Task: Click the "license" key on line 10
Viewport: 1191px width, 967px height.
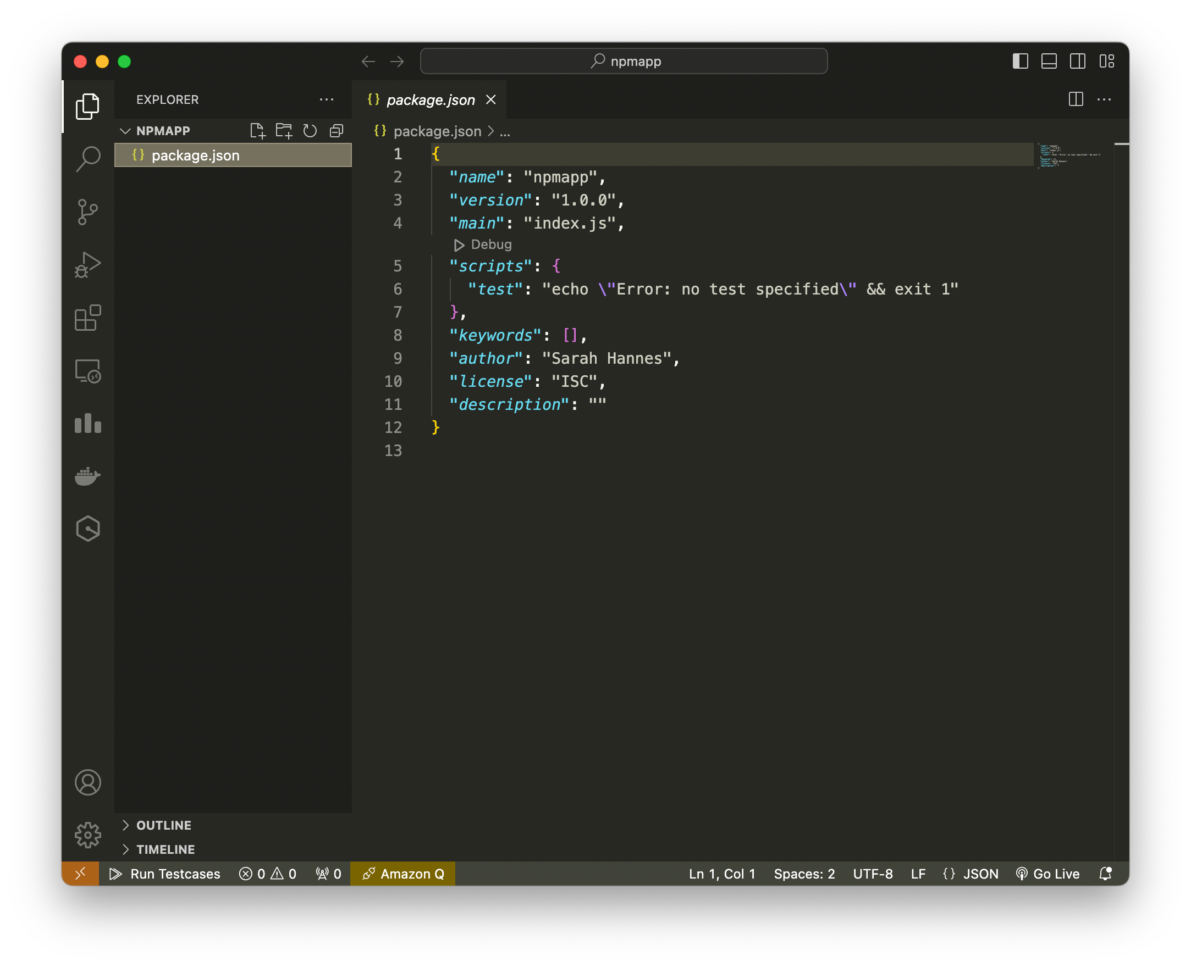Action: pos(491,381)
